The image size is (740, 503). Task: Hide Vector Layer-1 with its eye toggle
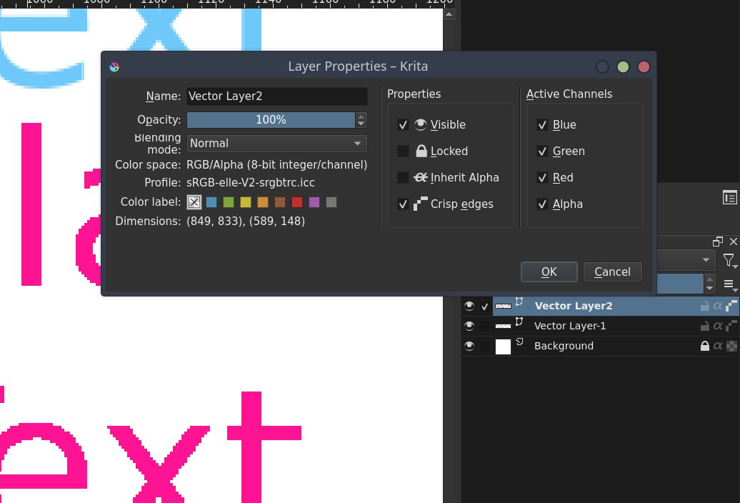pyautogui.click(x=469, y=326)
